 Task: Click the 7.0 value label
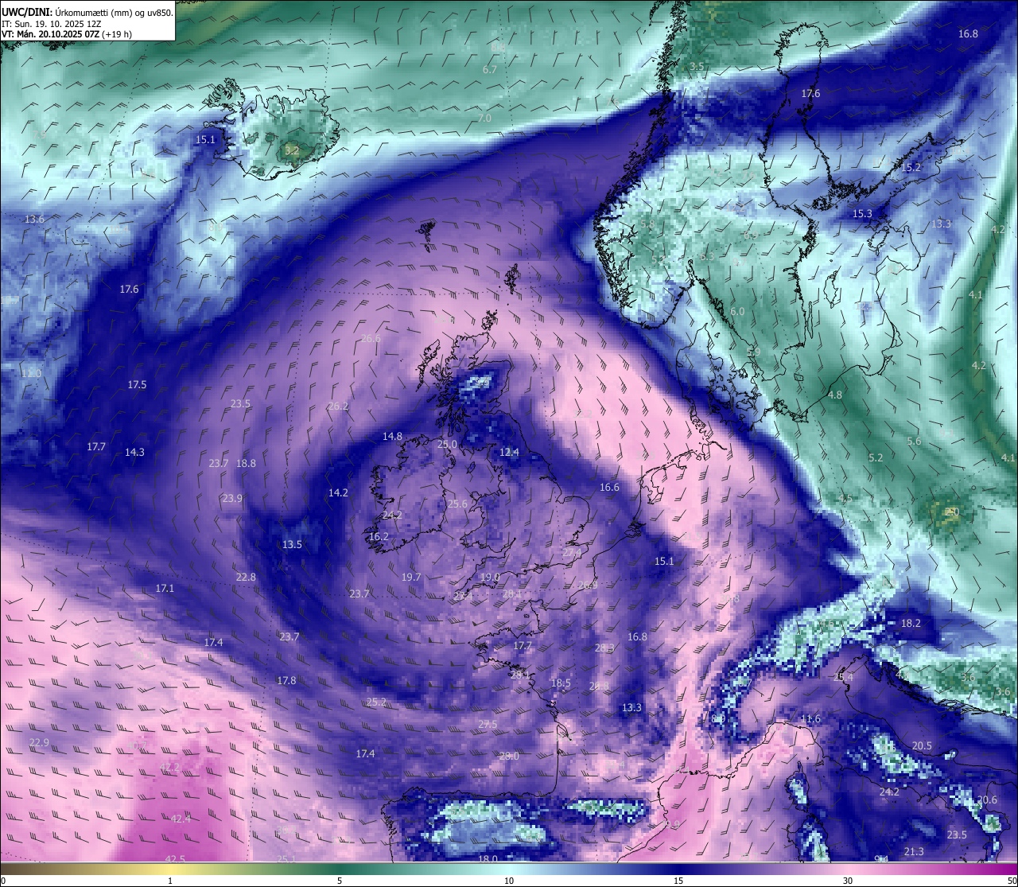click(484, 119)
